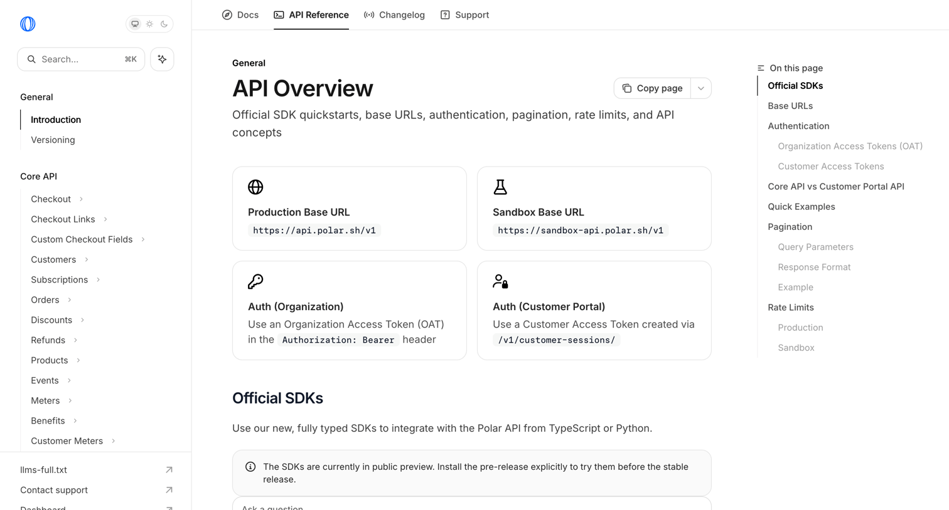Click the search magnifier icon
The height and width of the screenshot is (510, 949).
click(31, 59)
